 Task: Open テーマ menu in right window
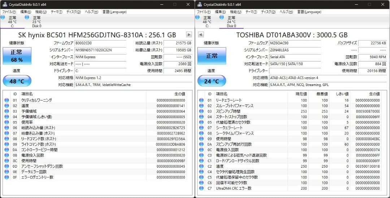tap(251, 12)
